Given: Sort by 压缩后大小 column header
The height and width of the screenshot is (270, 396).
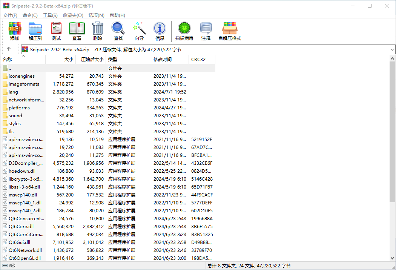Looking at the screenshot, I should point(91,59).
